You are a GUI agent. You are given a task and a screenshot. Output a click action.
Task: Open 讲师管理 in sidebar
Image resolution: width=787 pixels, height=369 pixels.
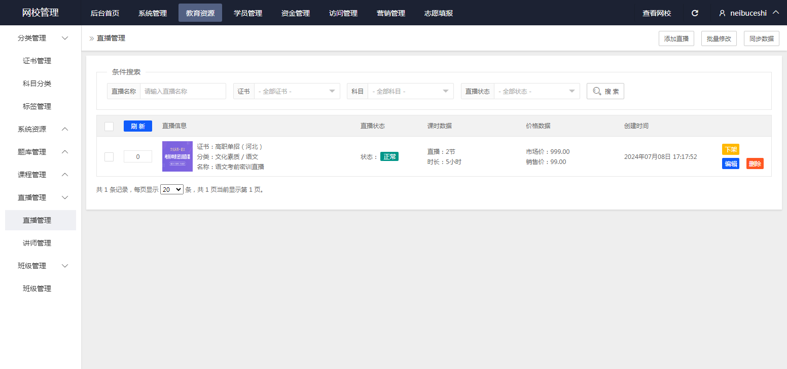pos(37,243)
